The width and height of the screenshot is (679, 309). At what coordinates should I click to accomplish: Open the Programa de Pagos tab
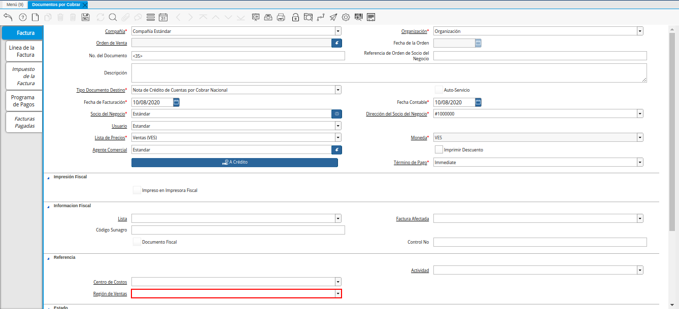click(x=23, y=101)
